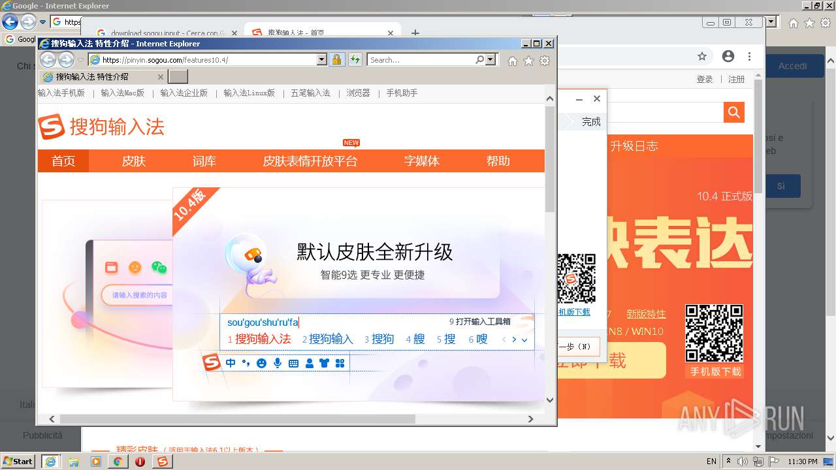The image size is (836, 470).
Task: Click the horizontal scrollbar of the features page
Action: click(237, 419)
